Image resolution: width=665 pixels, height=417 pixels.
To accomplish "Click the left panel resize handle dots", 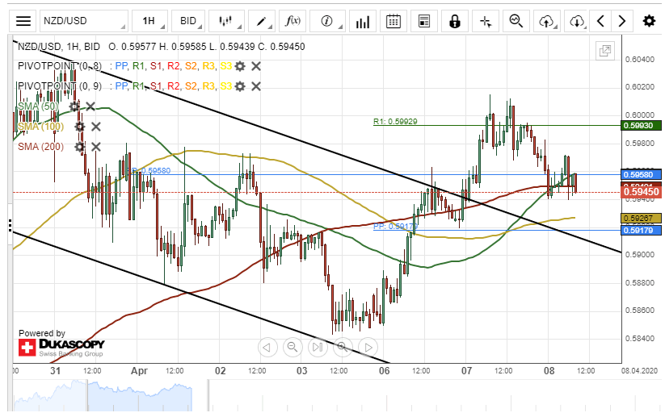I will 10,225.
